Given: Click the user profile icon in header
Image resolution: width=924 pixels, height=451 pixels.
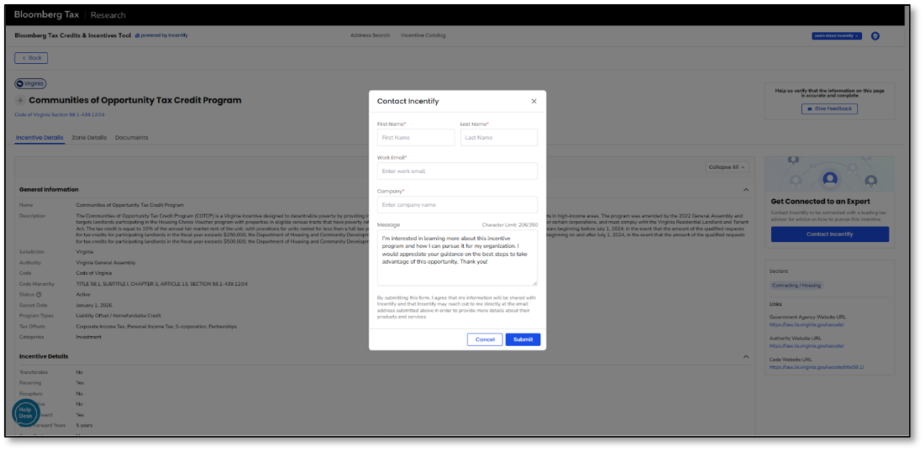Looking at the screenshot, I should coord(875,36).
